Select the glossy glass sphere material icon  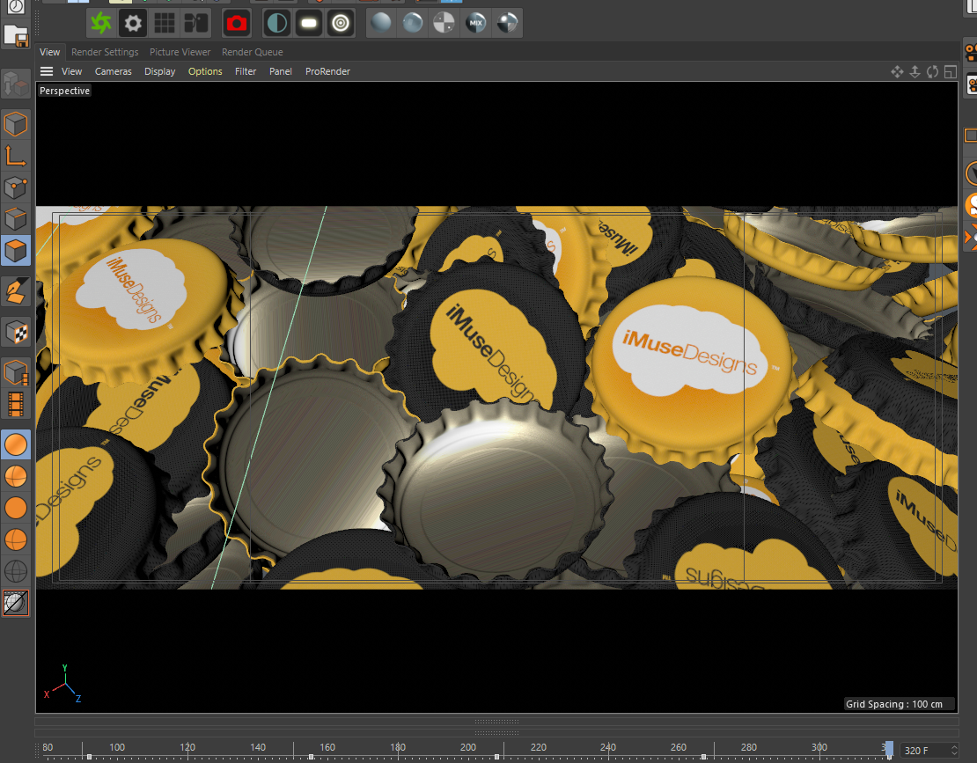[413, 24]
